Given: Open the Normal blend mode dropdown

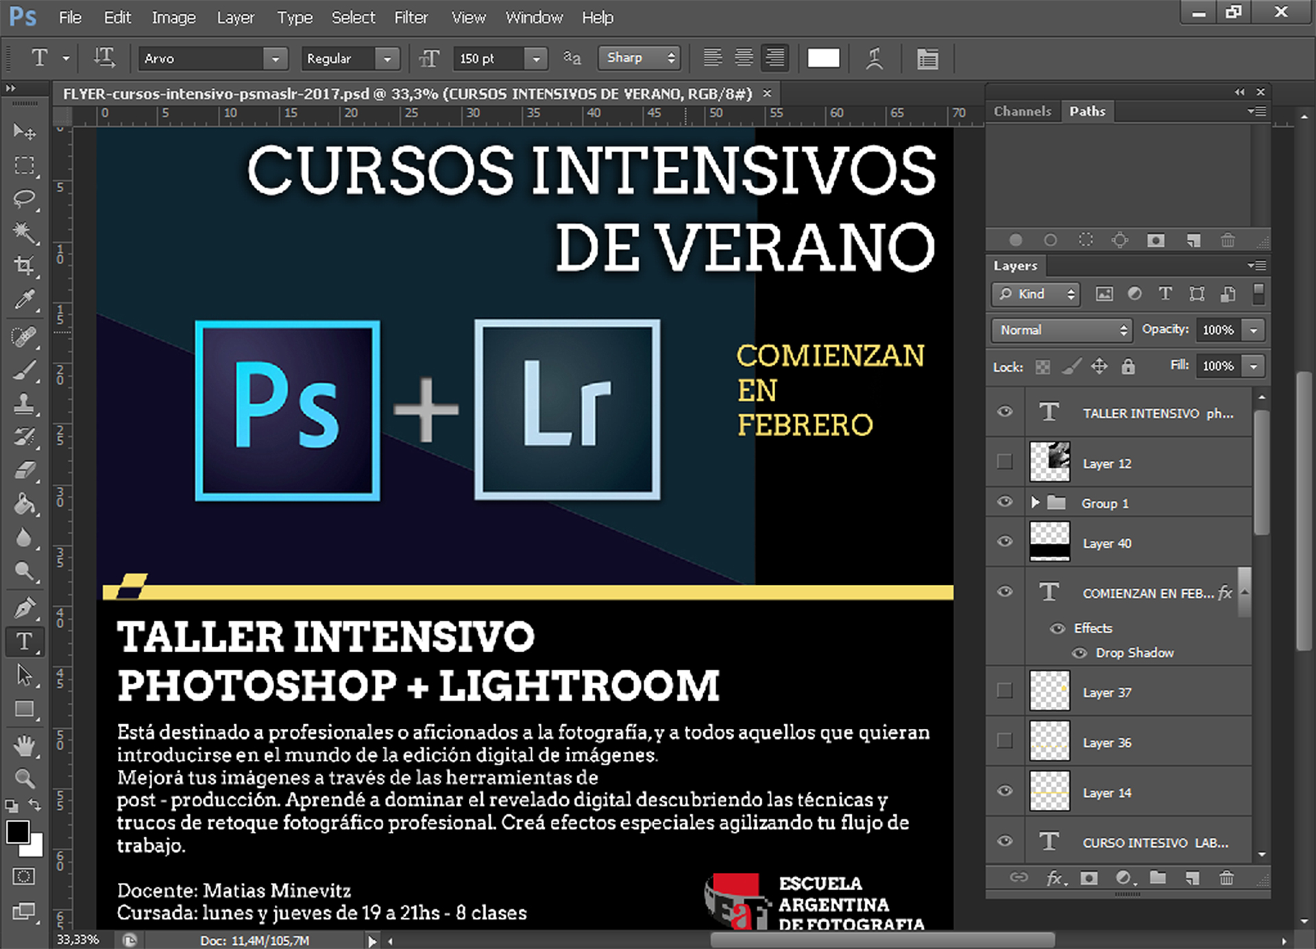Looking at the screenshot, I should [x=1063, y=331].
